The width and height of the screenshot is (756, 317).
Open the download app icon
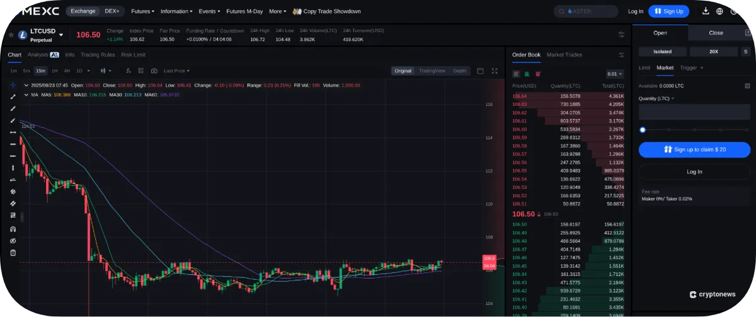pyautogui.click(x=706, y=11)
